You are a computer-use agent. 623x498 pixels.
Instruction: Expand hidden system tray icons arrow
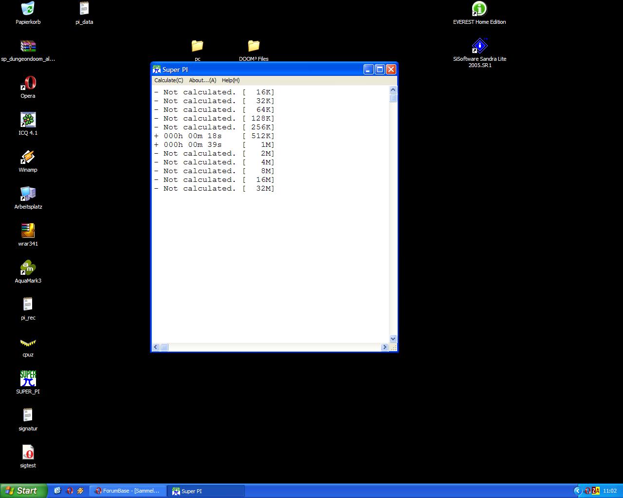(x=578, y=491)
